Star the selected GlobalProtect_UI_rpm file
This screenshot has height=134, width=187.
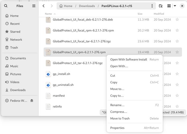click(x=177, y=52)
